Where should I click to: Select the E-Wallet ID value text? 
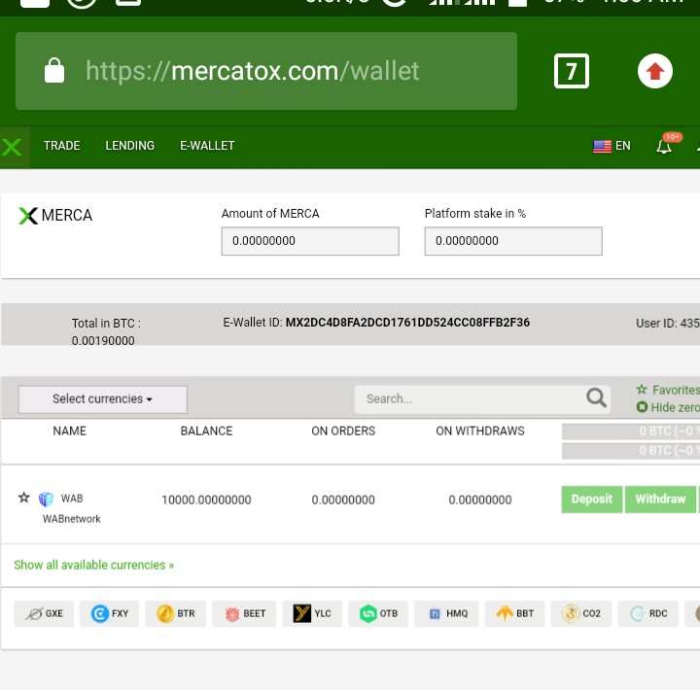pyautogui.click(x=407, y=323)
